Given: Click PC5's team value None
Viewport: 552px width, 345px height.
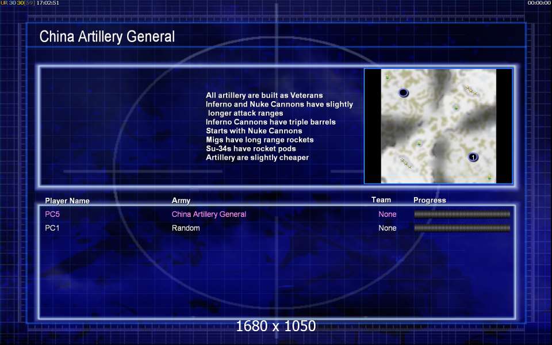Looking at the screenshot, I should pos(387,214).
